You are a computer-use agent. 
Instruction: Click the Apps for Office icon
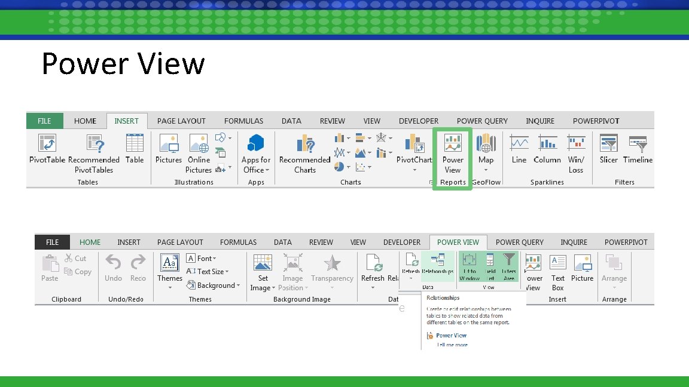(256, 143)
